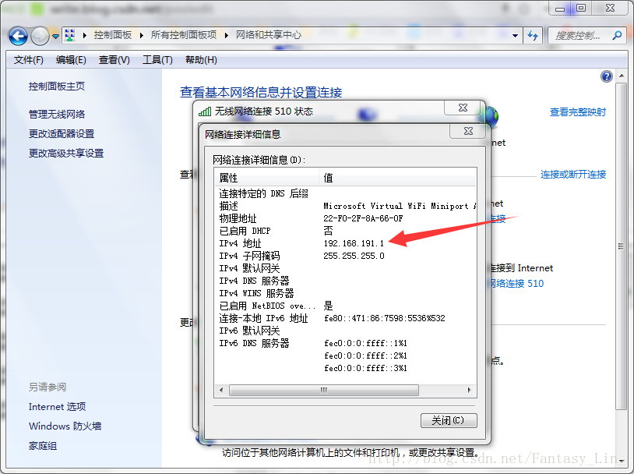Open 更改适配器设置 link

pos(62,133)
